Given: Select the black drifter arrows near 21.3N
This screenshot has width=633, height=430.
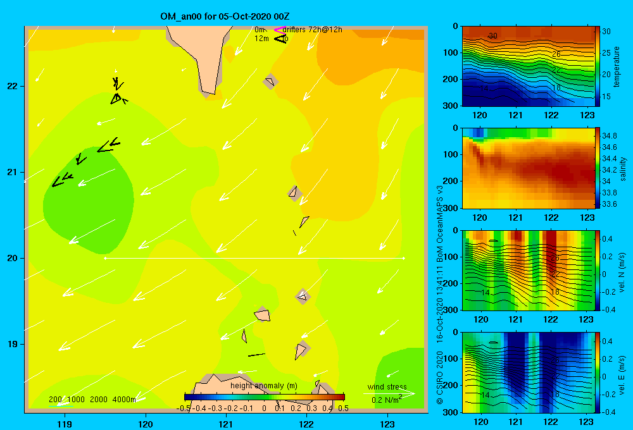Looking at the screenshot, I should (x=109, y=145).
